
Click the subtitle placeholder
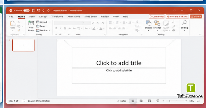(119, 76)
